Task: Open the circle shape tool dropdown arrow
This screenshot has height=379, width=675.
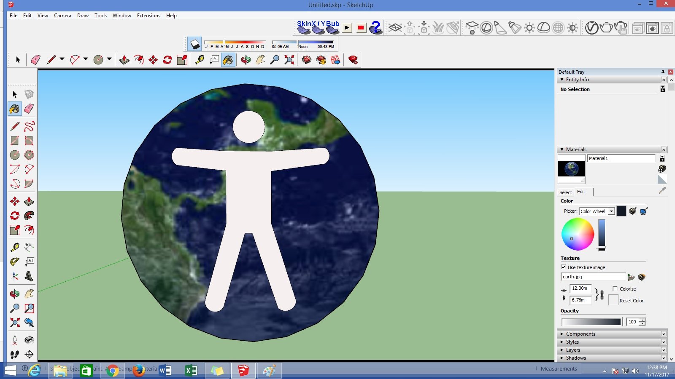Action: [x=109, y=59]
